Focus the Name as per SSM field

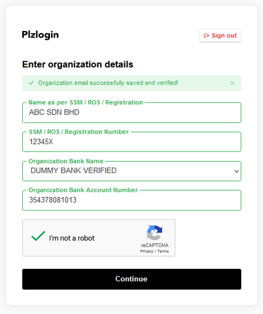[132, 112]
